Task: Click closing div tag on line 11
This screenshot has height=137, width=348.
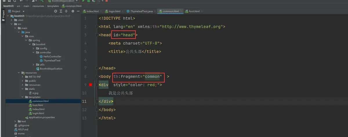Action: tap(106, 101)
